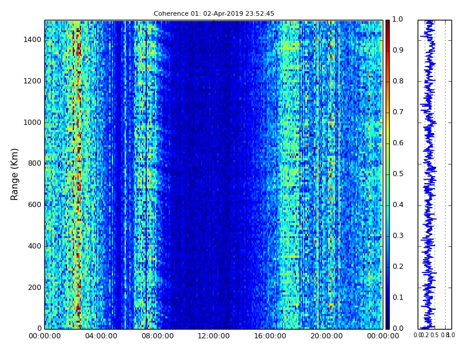
Task: Click the 800 range tick label
Action: [x=34, y=163]
